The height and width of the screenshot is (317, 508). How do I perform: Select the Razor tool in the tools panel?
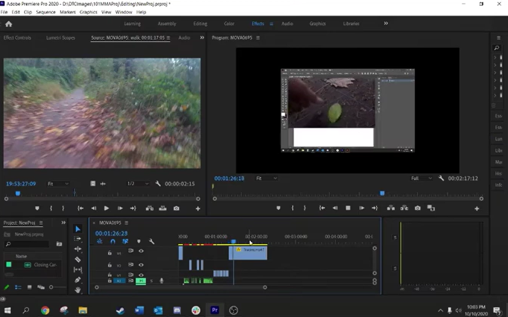(77, 259)
